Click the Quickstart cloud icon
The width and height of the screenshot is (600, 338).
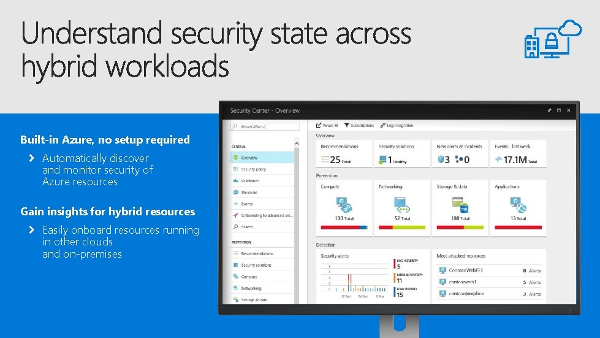click(236, 180)
